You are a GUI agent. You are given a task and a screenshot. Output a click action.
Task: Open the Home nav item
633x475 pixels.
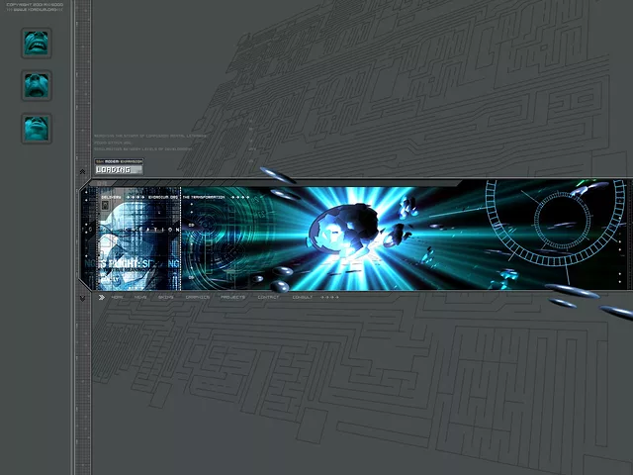click(x=118, y=297)
